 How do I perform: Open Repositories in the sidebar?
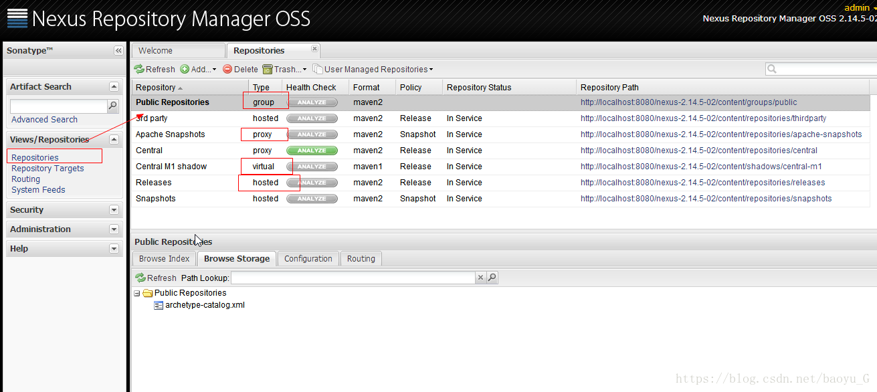tap(35, 158)
